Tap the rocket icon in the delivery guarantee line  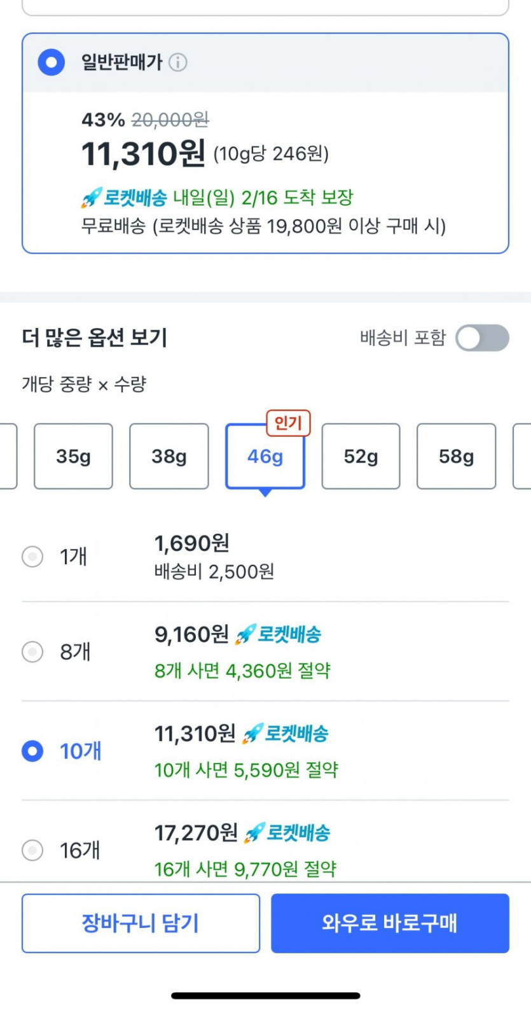[x=92, y=198]
